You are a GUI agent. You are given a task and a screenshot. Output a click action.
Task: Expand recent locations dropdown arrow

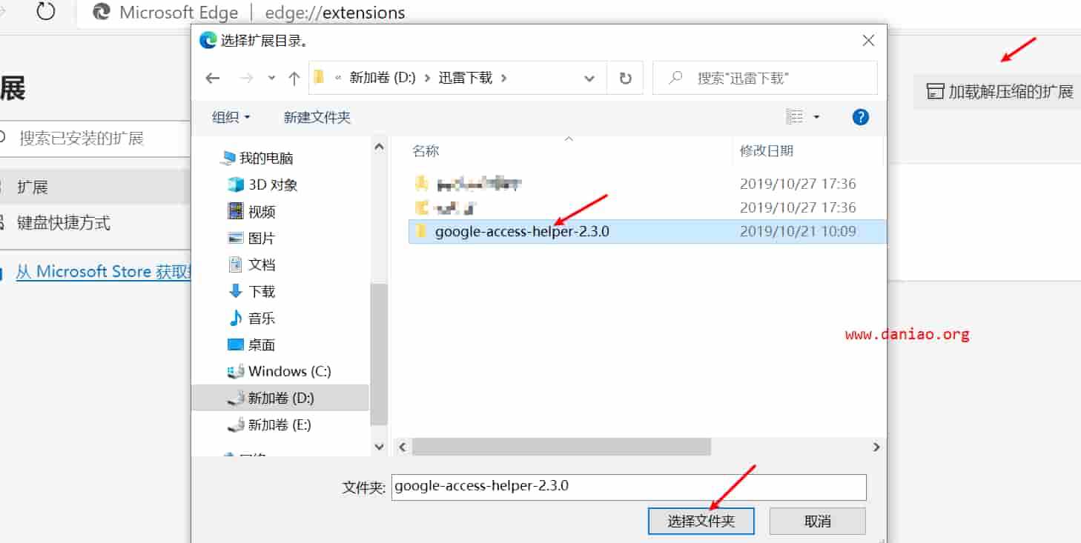(271, 79)
